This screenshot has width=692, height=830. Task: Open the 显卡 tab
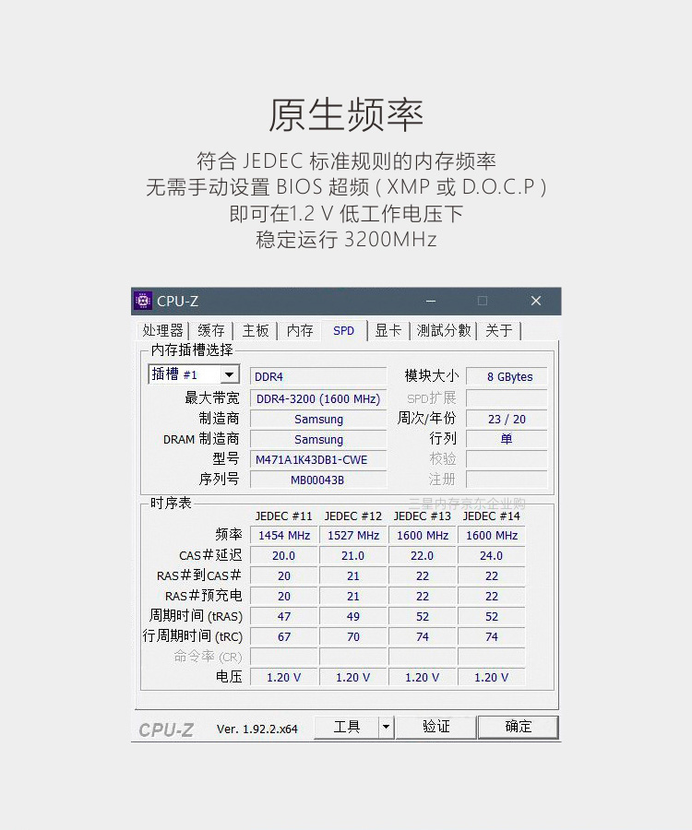click(x=388, y=331)
